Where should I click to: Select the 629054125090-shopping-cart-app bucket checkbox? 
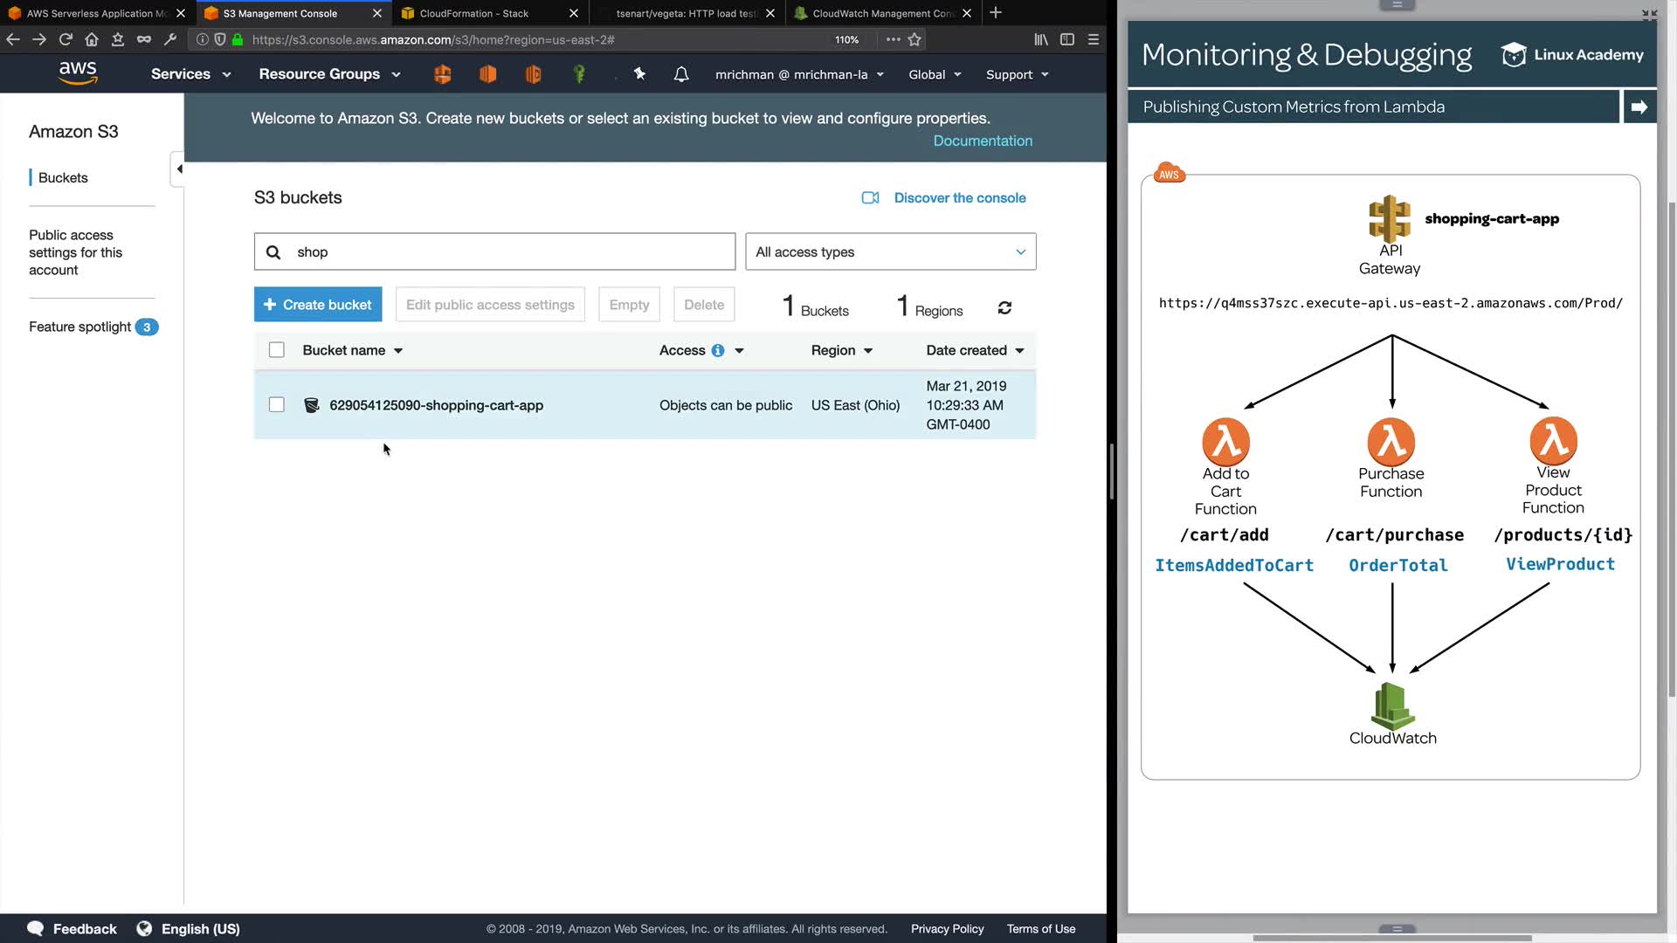point(277,405)
